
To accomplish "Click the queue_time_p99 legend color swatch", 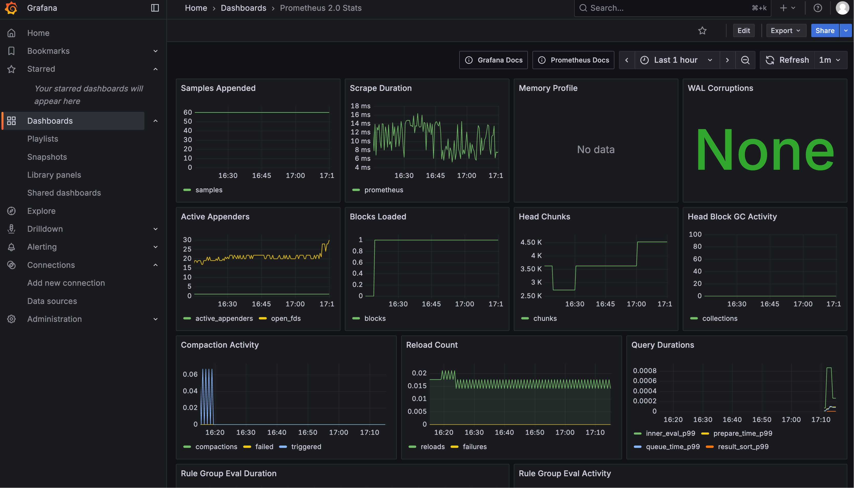I will click(638, 447).
